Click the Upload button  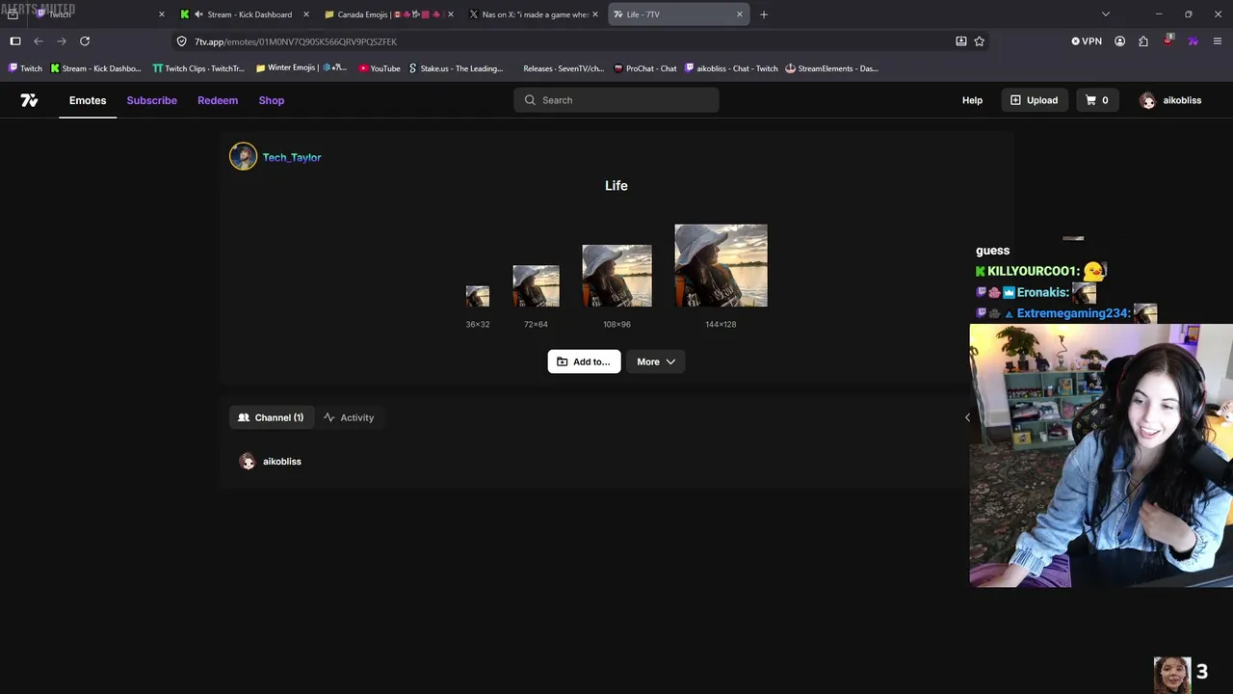1034,100
